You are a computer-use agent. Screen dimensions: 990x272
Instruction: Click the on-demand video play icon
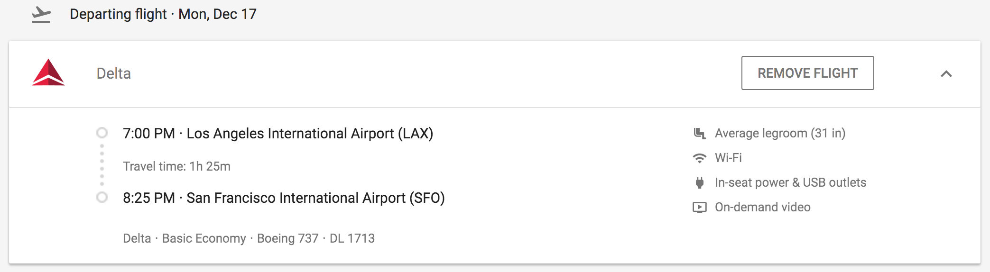699,208
